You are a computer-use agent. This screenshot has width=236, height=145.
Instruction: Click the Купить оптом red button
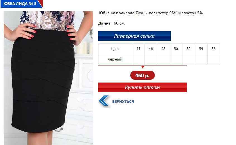click(x=142, y=87)
